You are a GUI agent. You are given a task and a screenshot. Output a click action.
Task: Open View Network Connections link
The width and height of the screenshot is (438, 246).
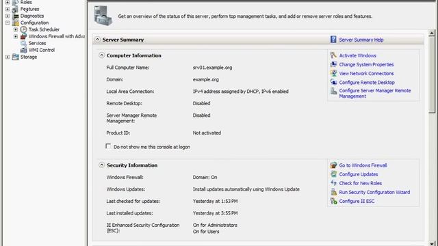pos(366,73)
